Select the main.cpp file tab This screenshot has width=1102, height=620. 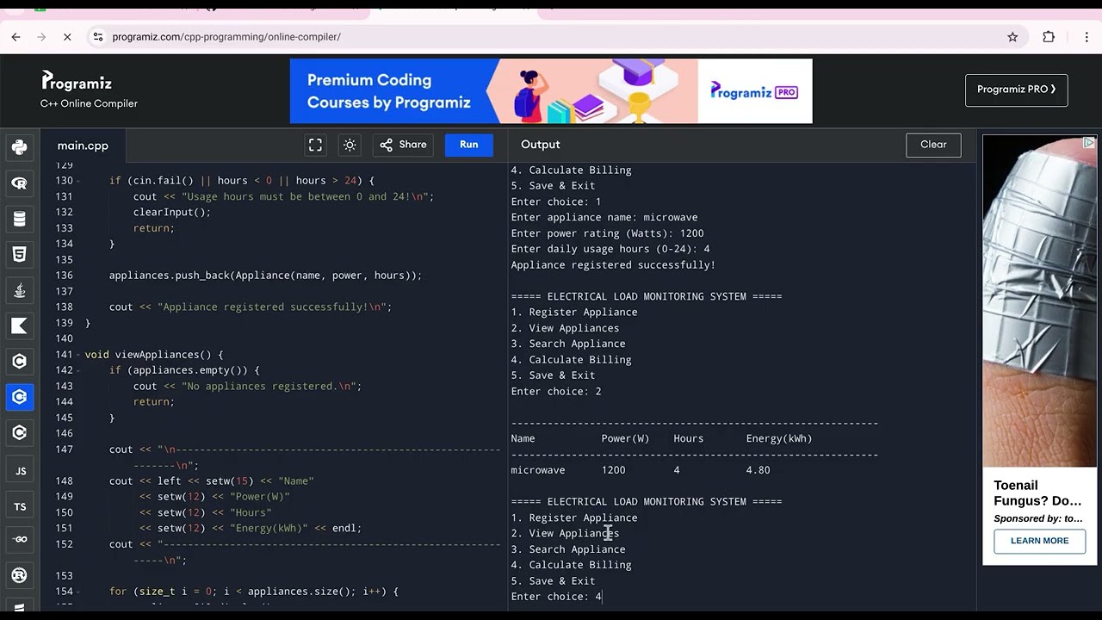(83, 146)
